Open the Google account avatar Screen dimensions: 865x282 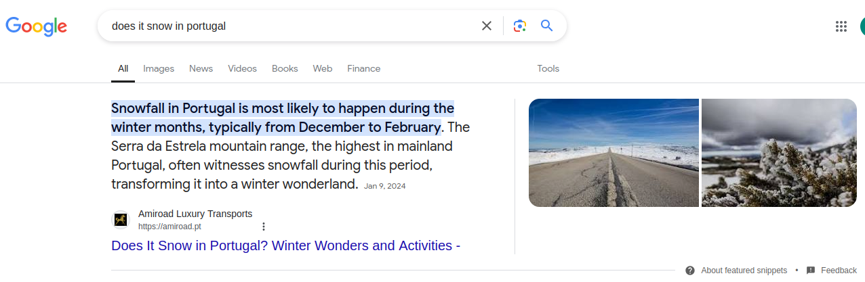[861, 26]
